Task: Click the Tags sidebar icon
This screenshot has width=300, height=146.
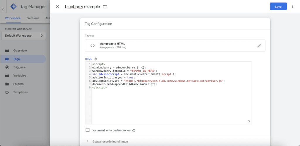Action: (7, 59)
